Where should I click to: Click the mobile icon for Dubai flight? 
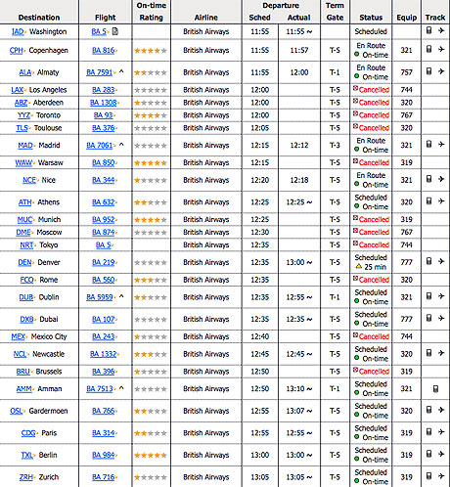pyautogui.click(x=429, y=318)
